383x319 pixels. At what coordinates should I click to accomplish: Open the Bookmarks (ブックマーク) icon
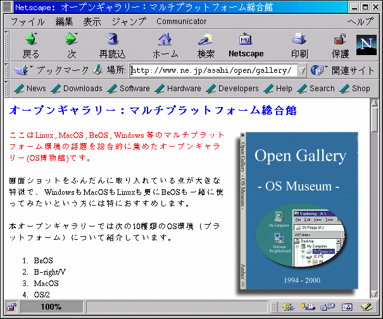[x=22, y=71]
